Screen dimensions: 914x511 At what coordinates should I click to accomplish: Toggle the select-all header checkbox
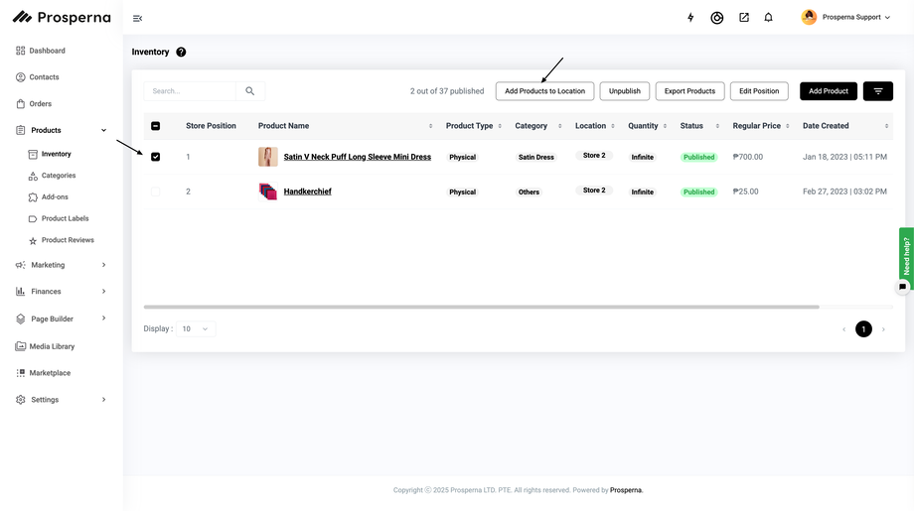pyautogui.click(x=155, y=126)
